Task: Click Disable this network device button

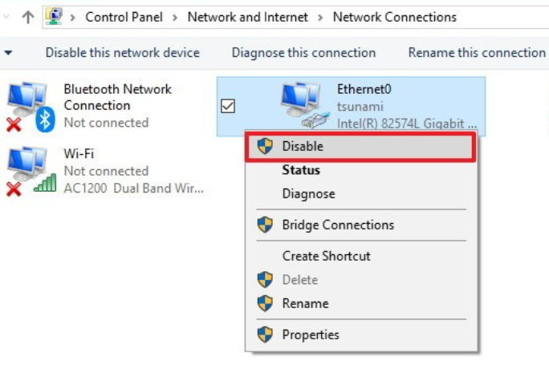Action: click(122, 53)
